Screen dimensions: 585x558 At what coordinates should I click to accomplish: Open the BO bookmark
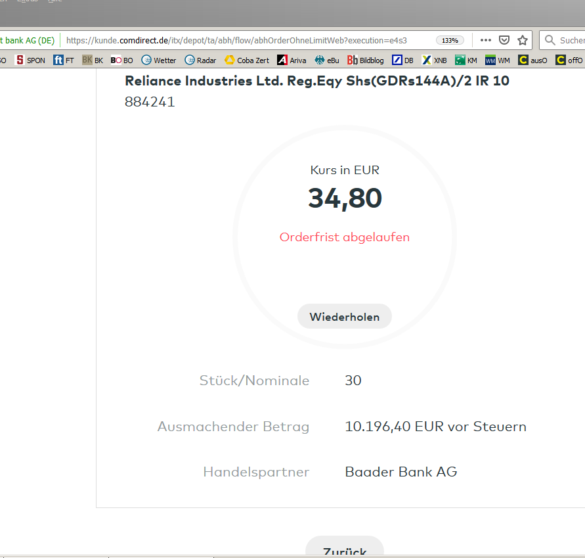[121, 60]
